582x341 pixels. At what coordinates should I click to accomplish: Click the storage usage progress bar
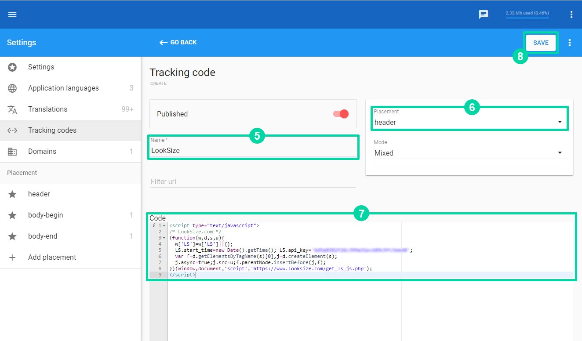(x=527, y=18)
